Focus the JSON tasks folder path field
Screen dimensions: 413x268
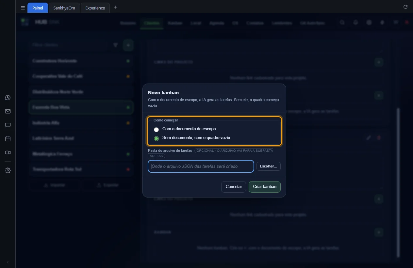pos(201,166)
